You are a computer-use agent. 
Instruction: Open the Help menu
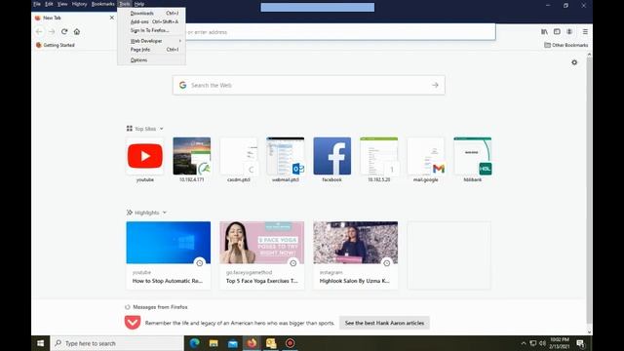[139, 4]
